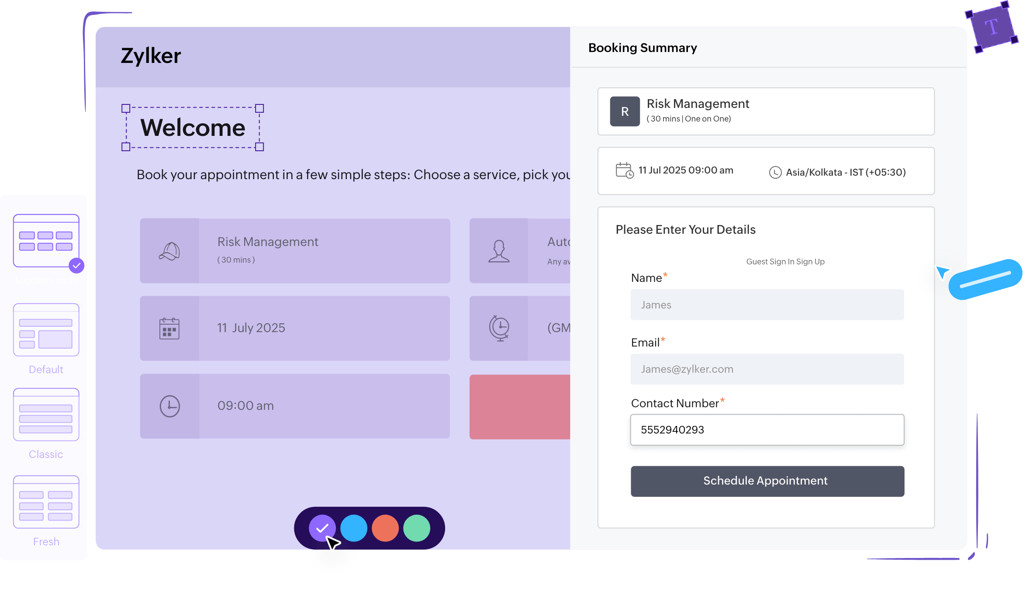
Task: Click the calendar icon beside 11 July 2025
Action: 169,328
